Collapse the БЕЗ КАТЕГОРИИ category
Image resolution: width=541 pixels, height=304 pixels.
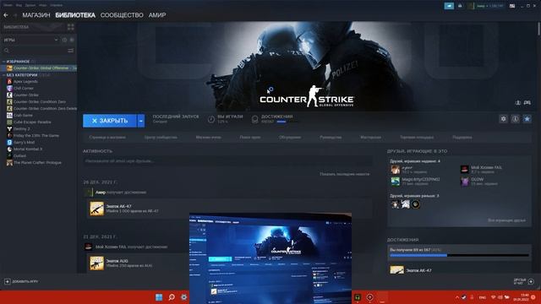[3, 75]
